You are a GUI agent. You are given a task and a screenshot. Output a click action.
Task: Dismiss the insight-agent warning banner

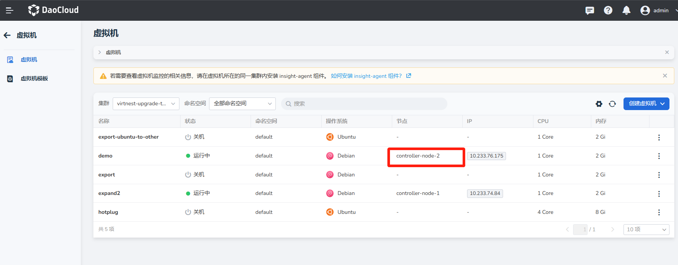(665, 76)
